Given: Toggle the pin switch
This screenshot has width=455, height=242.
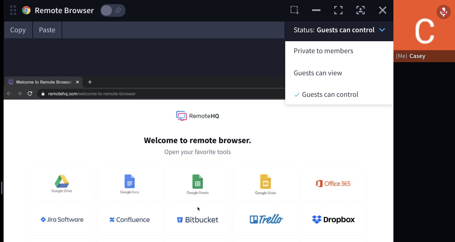Looking at the screenshot, I should tap(113, 10).
